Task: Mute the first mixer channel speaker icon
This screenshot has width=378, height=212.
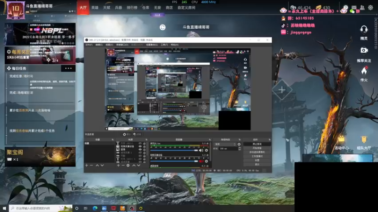Action: coord(201,150)
